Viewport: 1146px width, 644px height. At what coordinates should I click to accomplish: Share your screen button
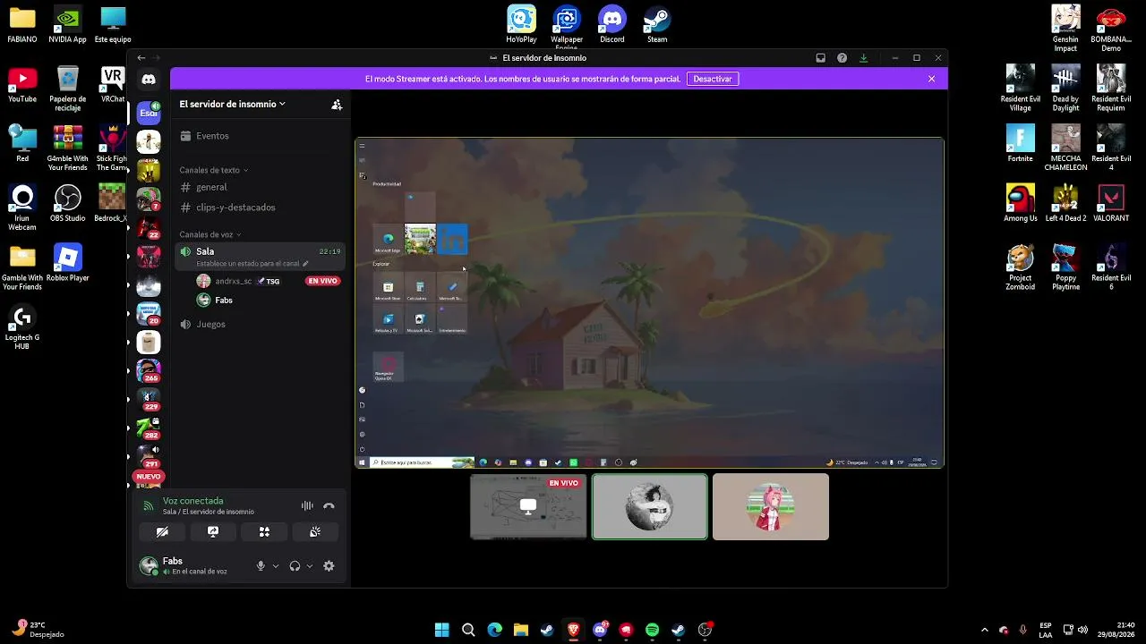pos(213,531)
